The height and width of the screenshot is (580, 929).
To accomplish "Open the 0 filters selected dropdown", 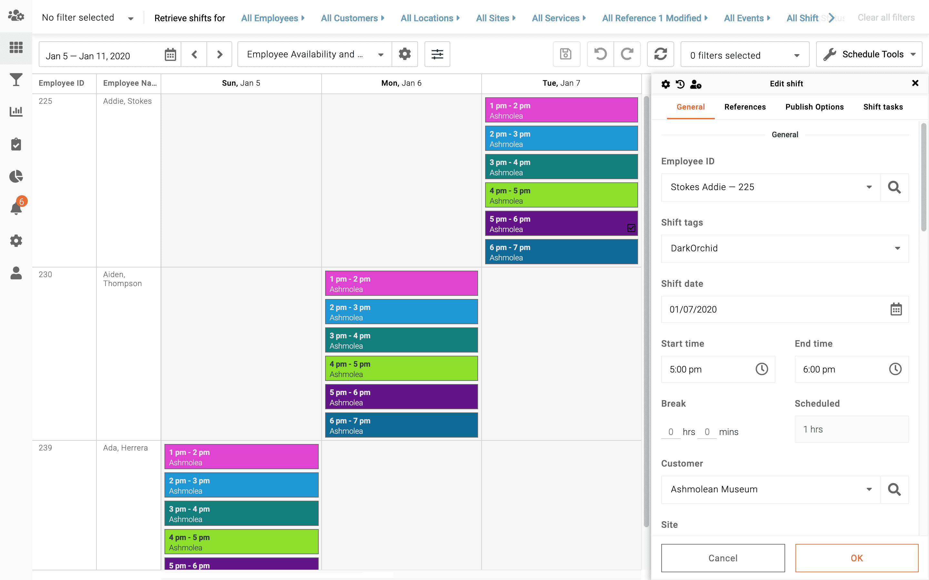I will tap(745, 55).
